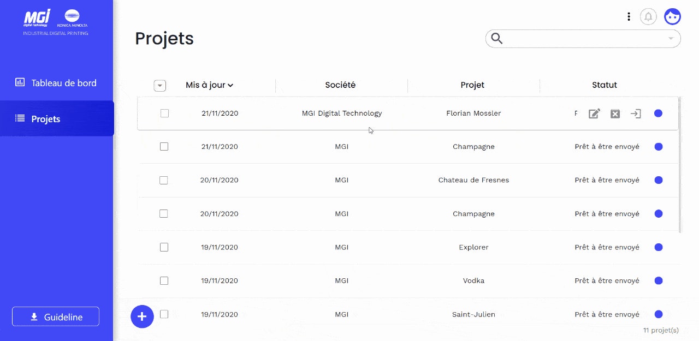Download the Guideline
The height and width of the screenshot is (341, 699).
tap(56, 316)
